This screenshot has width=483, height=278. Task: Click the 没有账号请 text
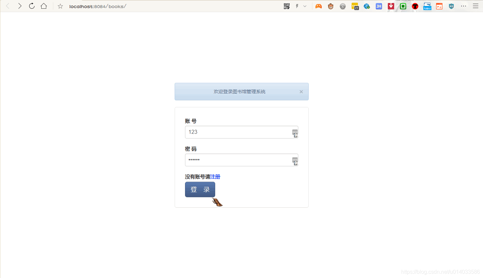point(197,177)
